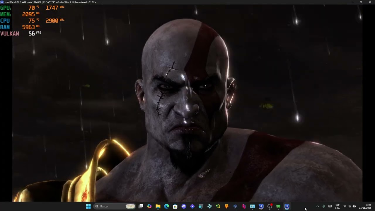Open the blue diamond taskbar icon
Viewport: 375px width, 211px height.
(235, 206)
